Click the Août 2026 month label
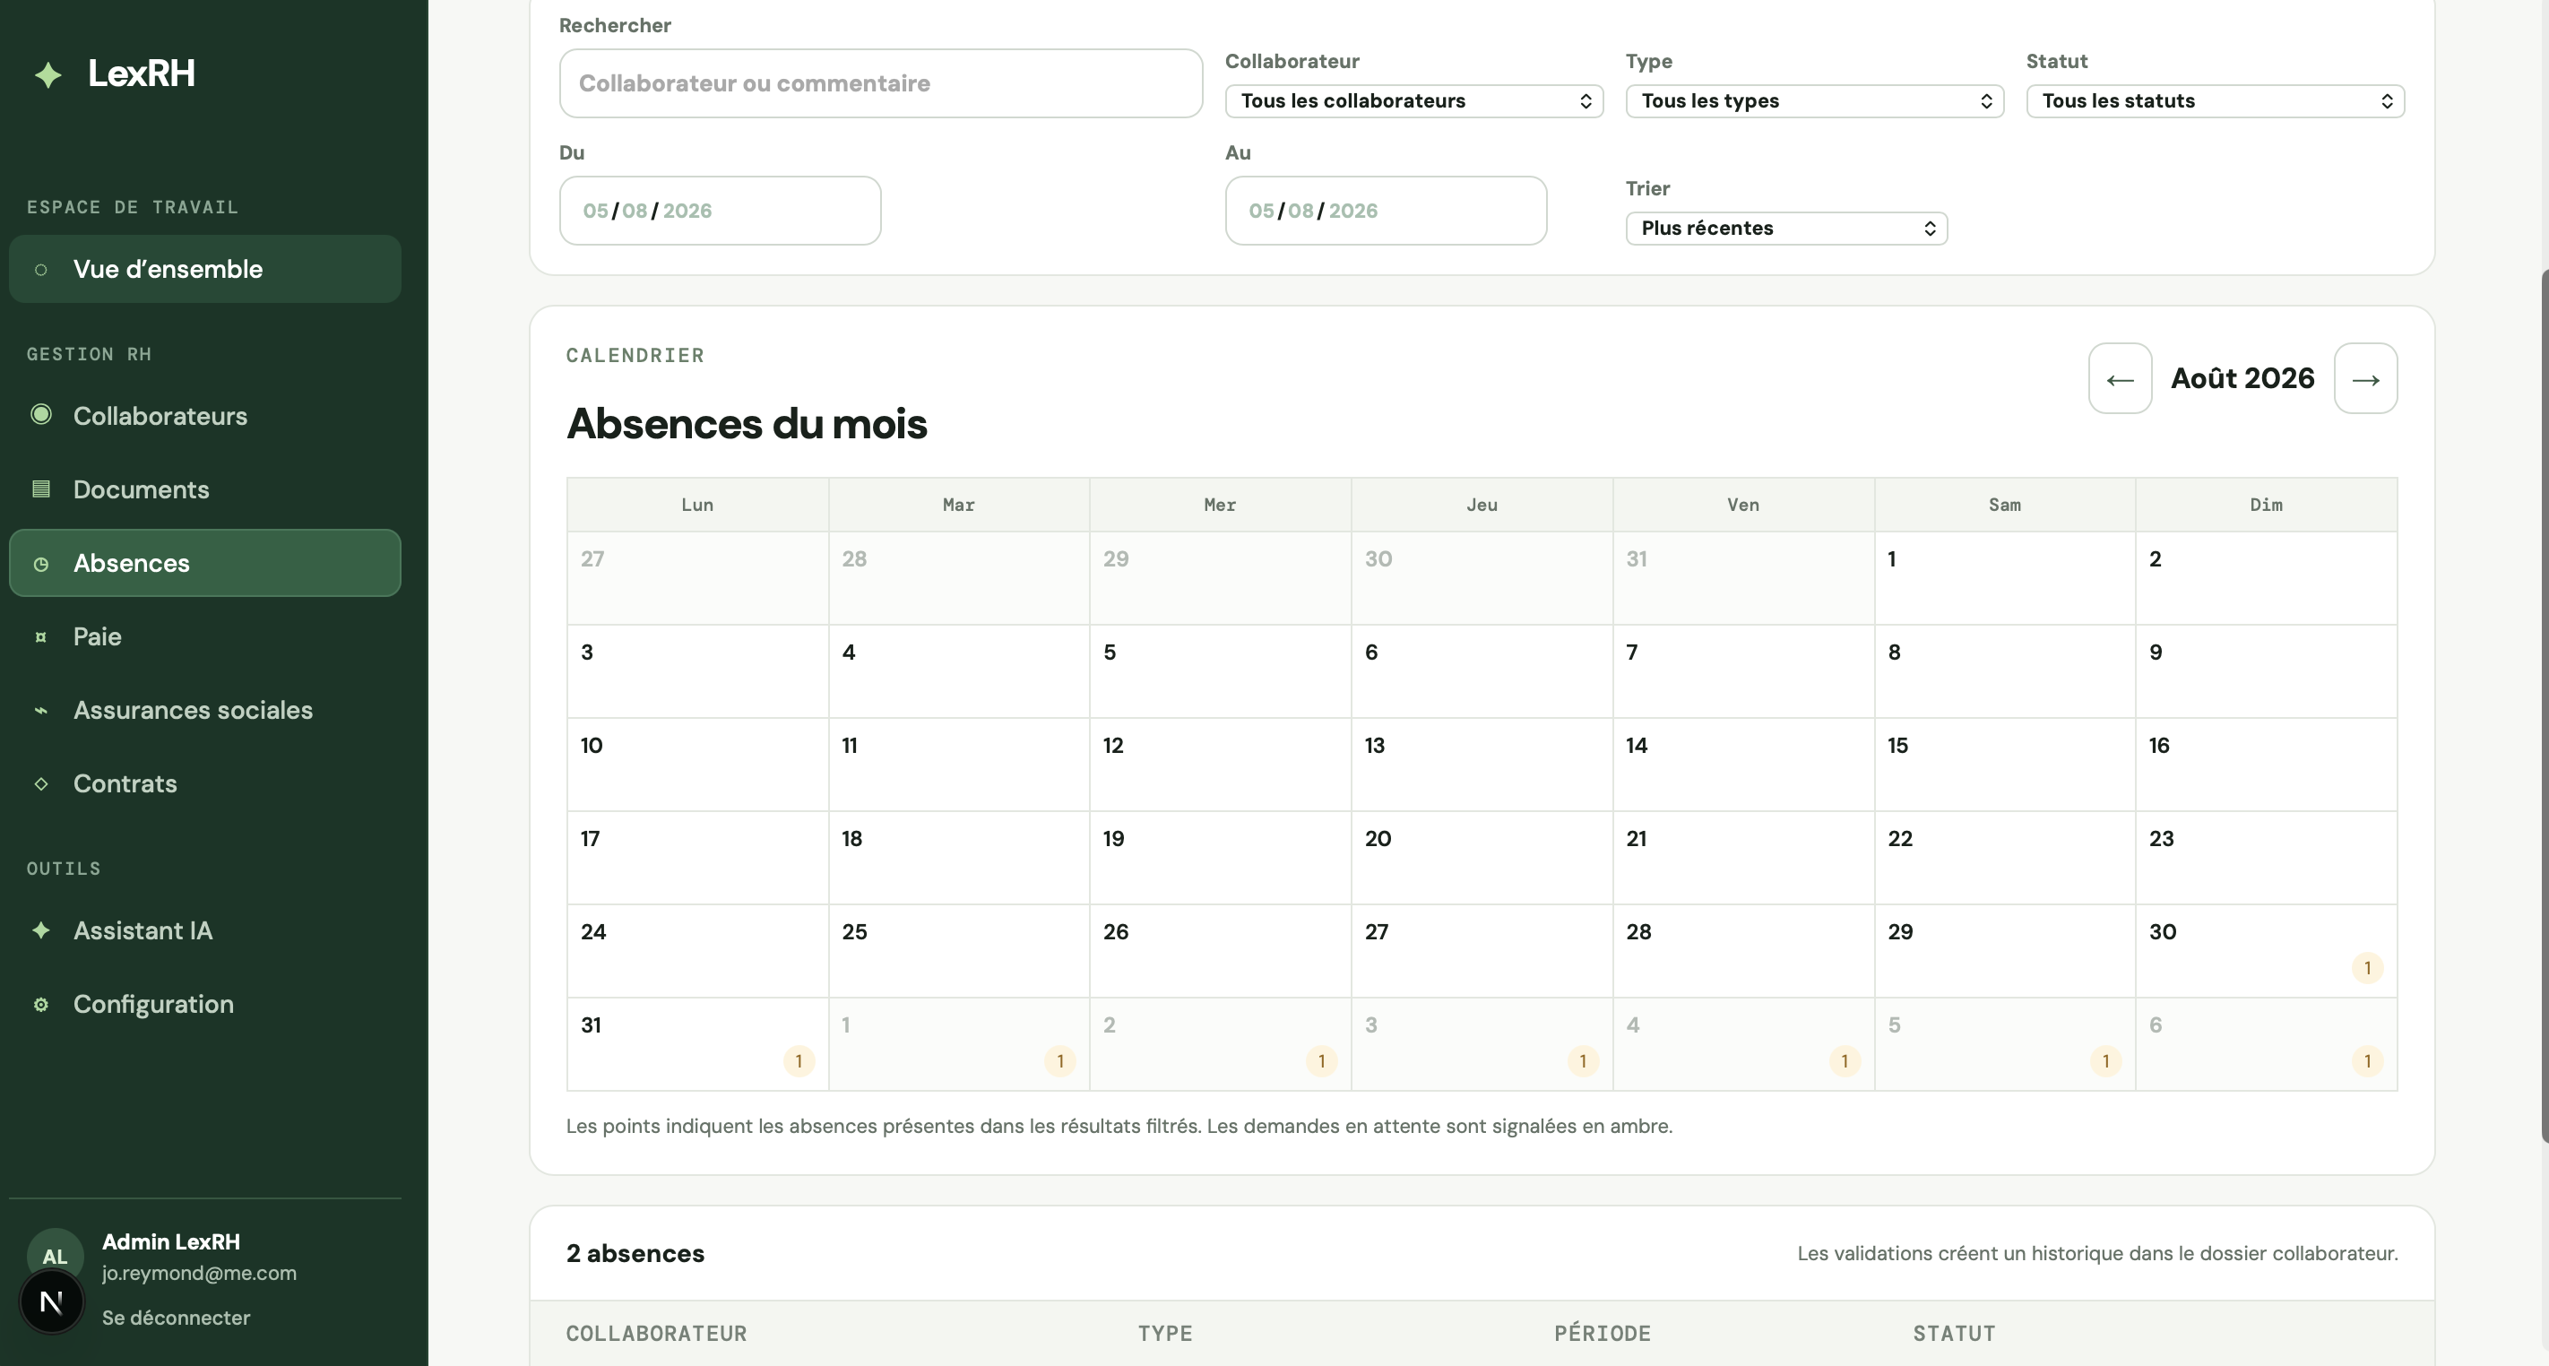 [x=2242, y=378]
